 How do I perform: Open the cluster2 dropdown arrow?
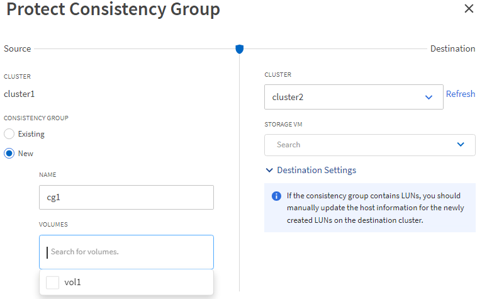pyautogui.click(x=429, y=98)
